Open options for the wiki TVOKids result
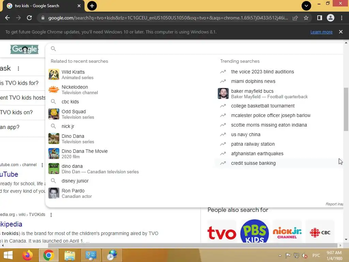 point(51,215)
